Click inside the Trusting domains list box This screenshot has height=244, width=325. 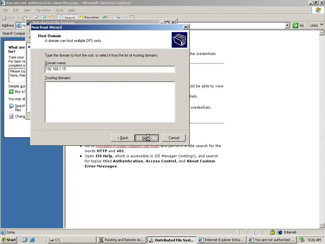point(110,102)
